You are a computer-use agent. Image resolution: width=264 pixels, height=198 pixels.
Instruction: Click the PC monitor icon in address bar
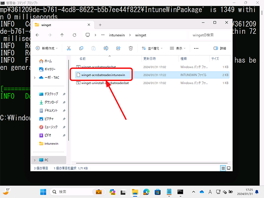point(87,35)
